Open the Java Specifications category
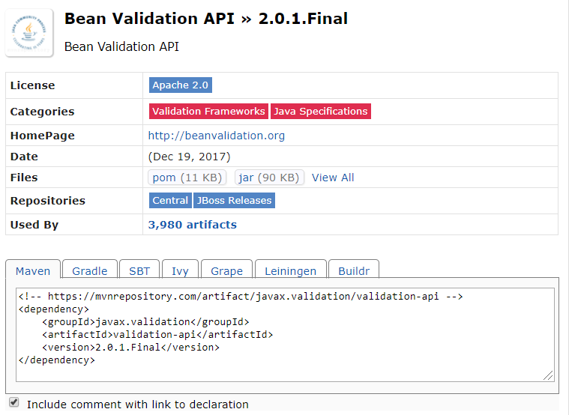The image size is (569, 415). 321,111
